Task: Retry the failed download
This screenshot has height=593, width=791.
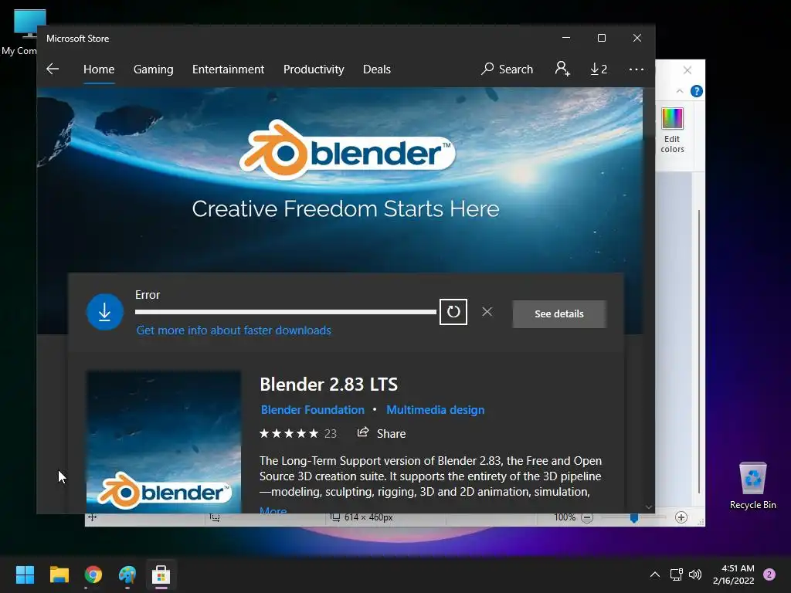Action: pyautogui.click(x=453, y=312)
